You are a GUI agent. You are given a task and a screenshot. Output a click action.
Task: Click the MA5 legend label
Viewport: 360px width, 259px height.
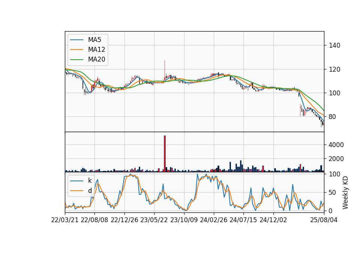coord(94,40)
